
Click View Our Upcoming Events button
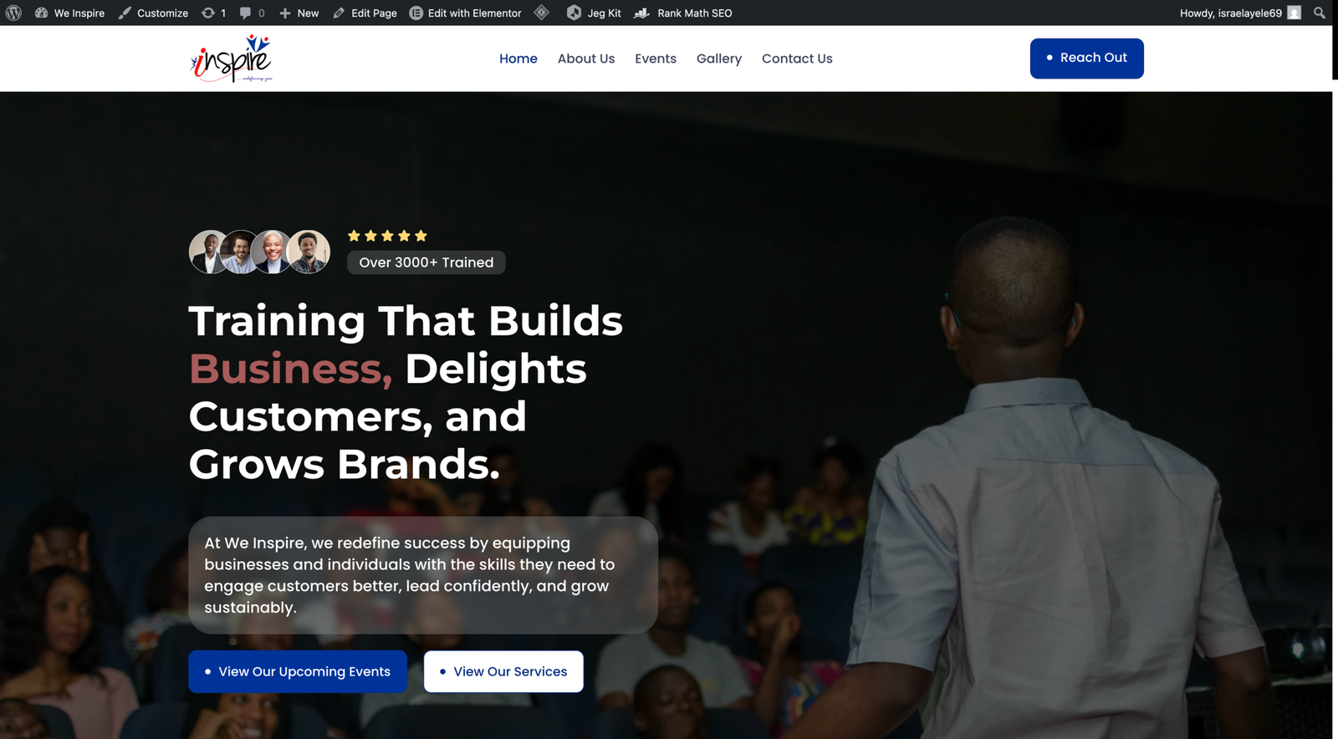pyautogui.click(x=298, y=671)
